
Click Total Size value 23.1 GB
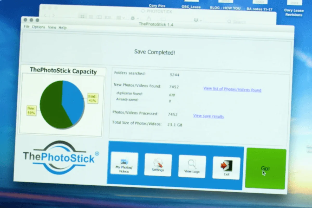pyautogui.click(x=175, y=125)
